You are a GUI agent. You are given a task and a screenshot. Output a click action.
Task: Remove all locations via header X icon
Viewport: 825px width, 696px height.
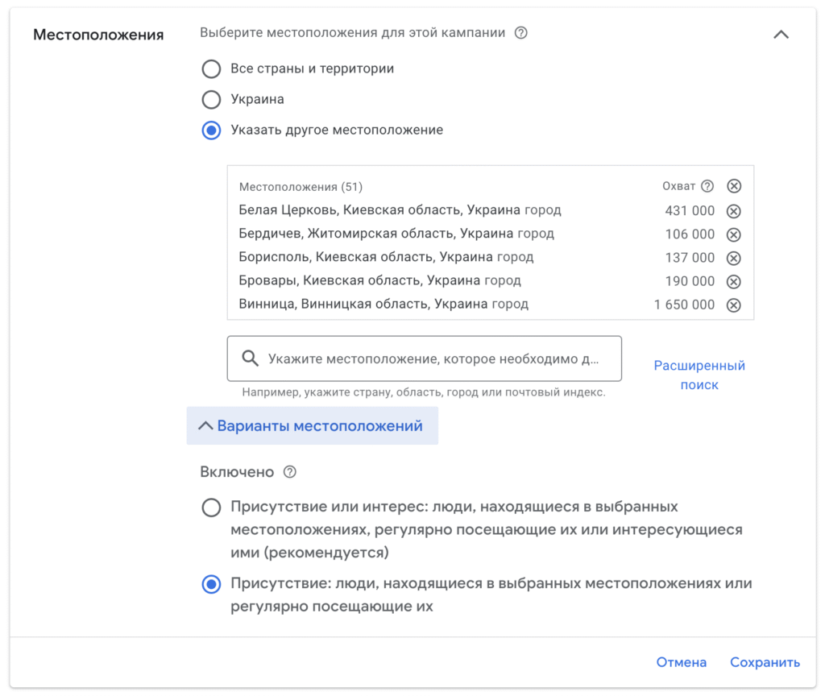[x=734, y=186]
